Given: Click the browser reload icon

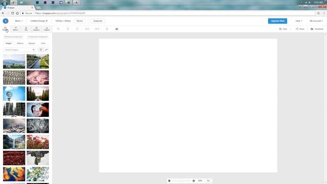Looking at the screenshot, I should pyautogui.click(x=12, y=13).
